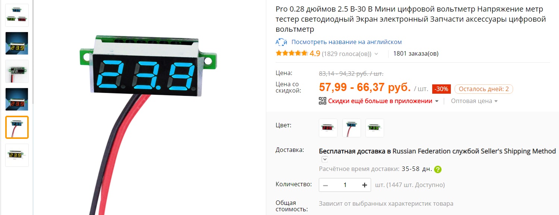
Task: Show the red display on dark background thumbnail
Action: pos(17,99)
